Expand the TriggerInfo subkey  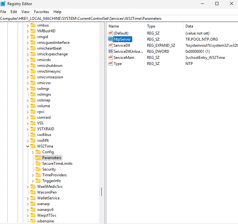(33, 181)
